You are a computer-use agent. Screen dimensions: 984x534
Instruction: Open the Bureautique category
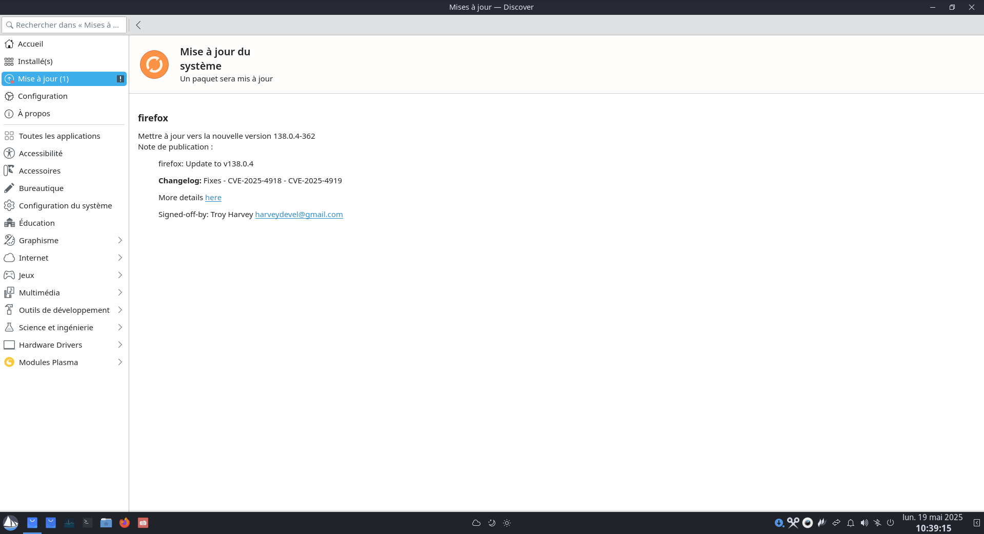(x=64, y=188)
